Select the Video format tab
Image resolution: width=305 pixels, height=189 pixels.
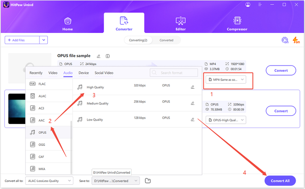[53, 73]
